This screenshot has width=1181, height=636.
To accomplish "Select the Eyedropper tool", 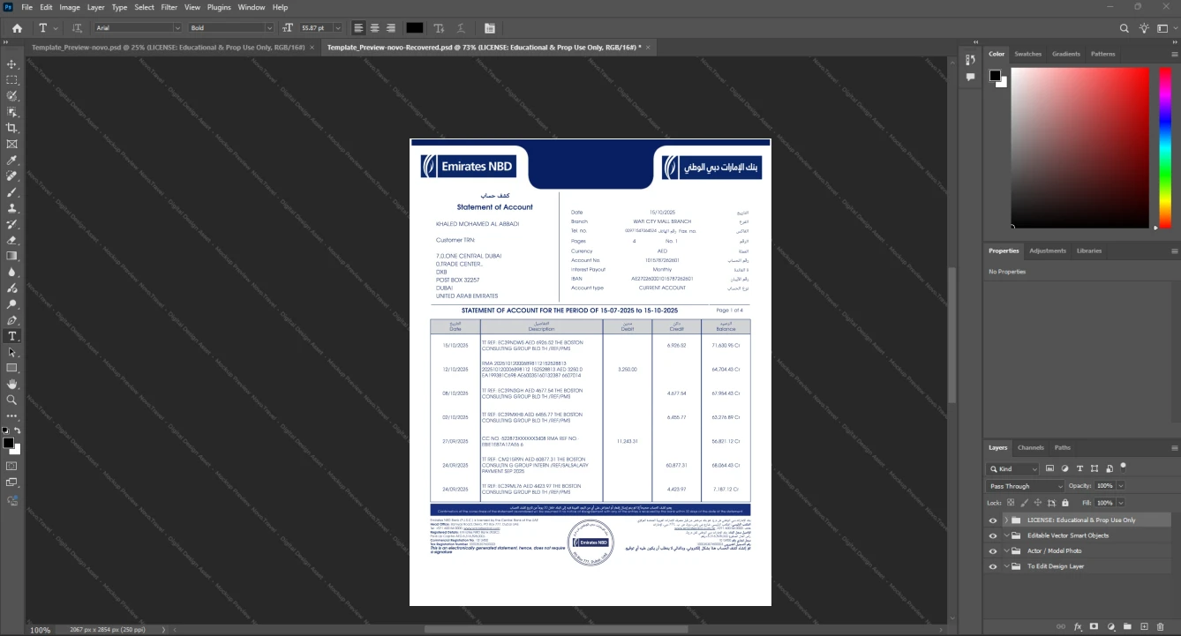I will point(12,161).
